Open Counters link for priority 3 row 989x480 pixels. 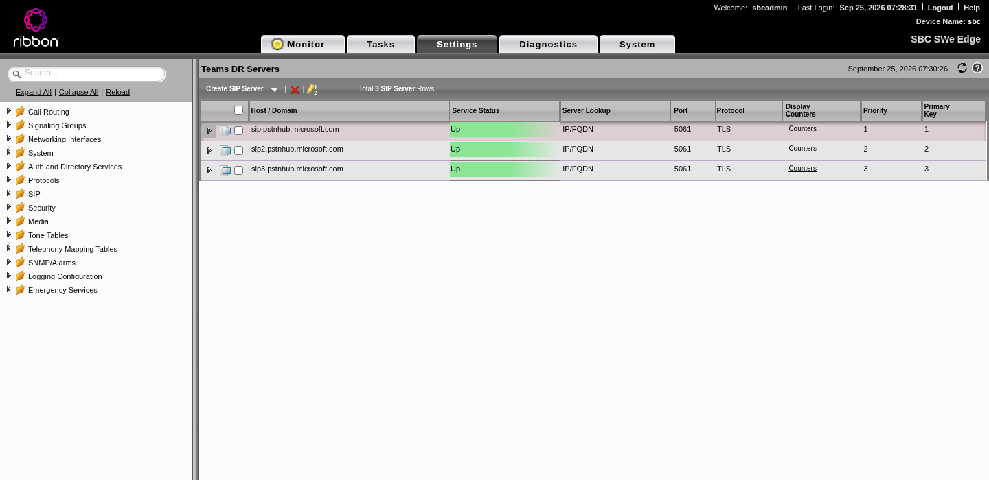pos(802,169)
